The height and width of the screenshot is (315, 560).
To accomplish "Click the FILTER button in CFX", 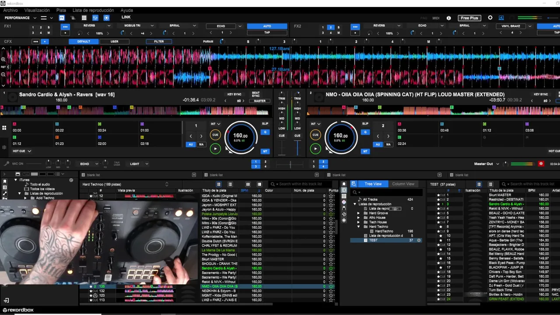I will point(159,42).
